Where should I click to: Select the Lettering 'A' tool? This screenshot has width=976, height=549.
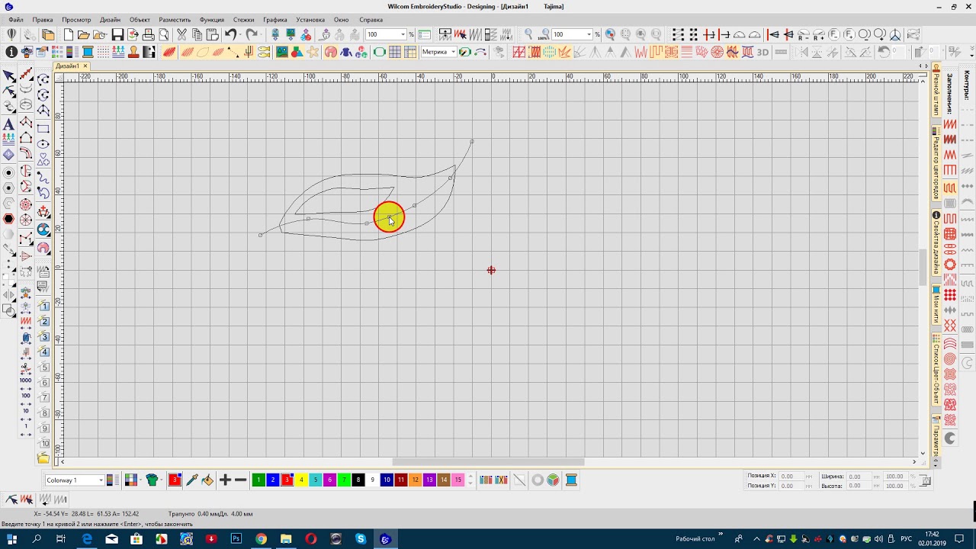(x=8, y=124)
